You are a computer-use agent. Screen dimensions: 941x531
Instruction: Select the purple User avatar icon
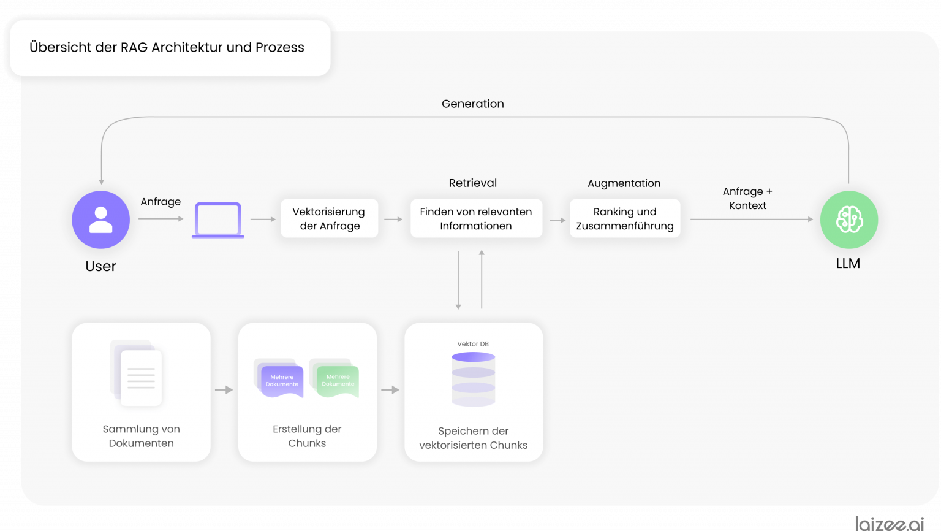[x=101, y=220]
